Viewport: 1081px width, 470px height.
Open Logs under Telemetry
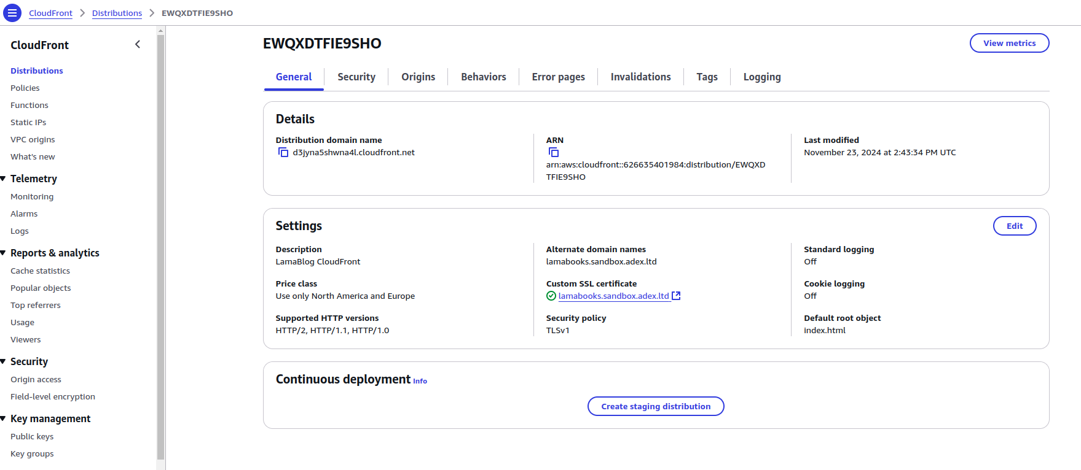[20, 231]
